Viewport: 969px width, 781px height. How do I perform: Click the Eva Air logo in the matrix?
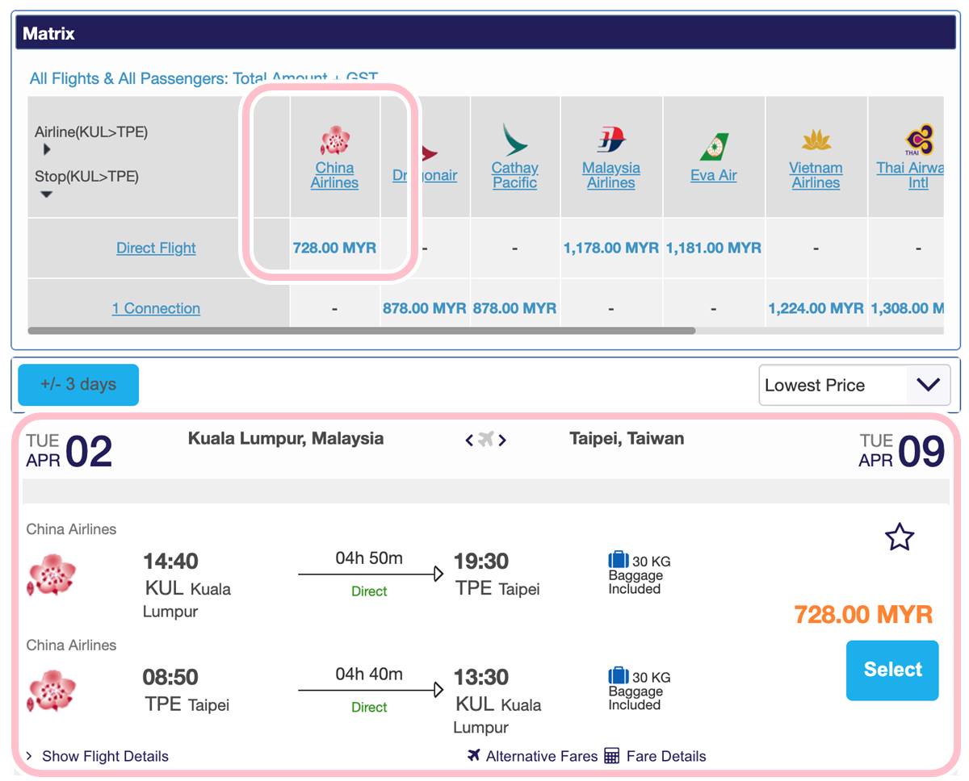(714, 147)
